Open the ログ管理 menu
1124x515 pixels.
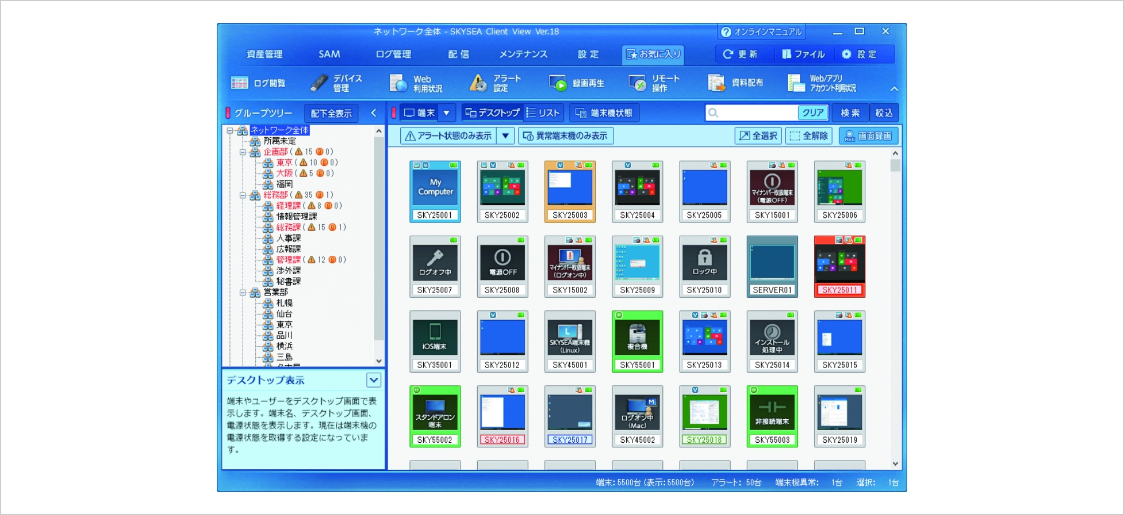[x=393, y=54]
